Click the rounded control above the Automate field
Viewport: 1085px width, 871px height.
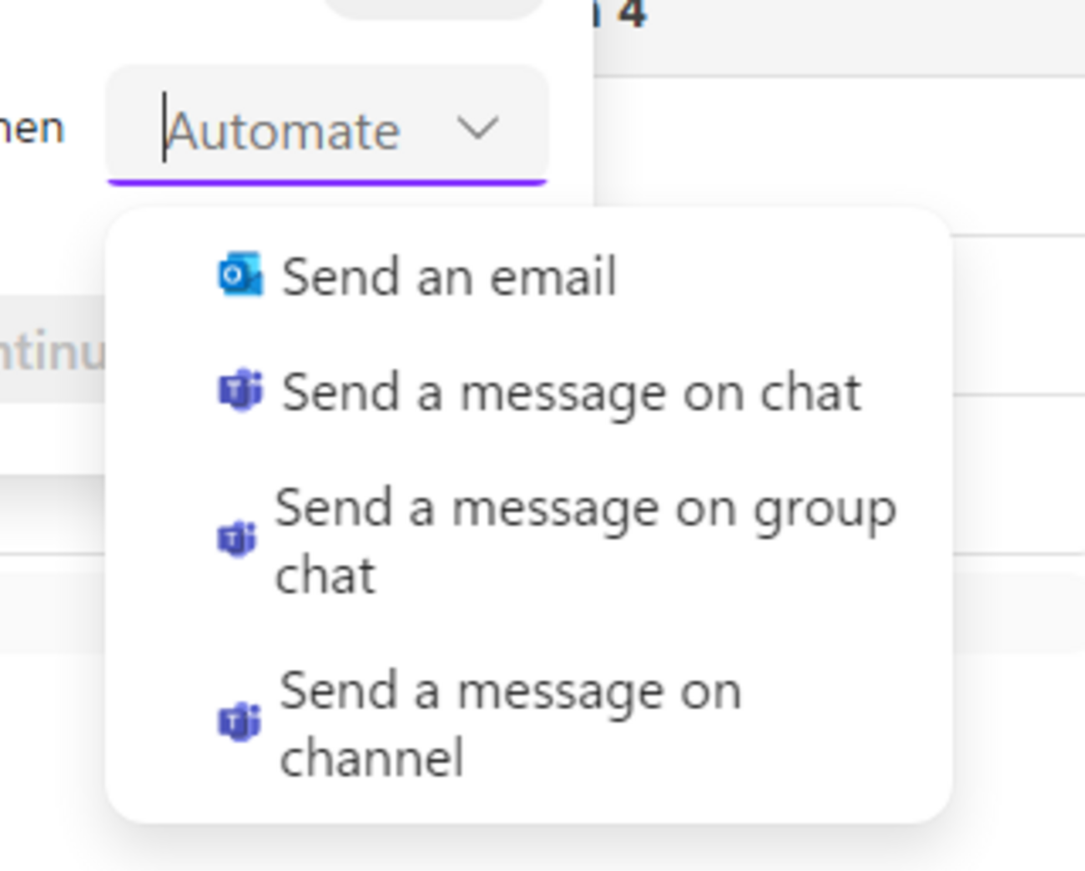[x=434, y=7]
